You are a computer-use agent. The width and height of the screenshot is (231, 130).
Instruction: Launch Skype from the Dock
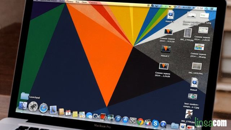point(156,123)
